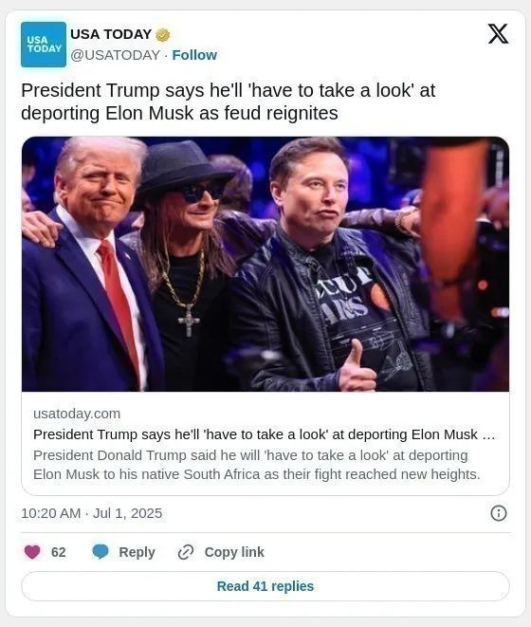
Task: Click the article card description text
Action: pos(257,465)
